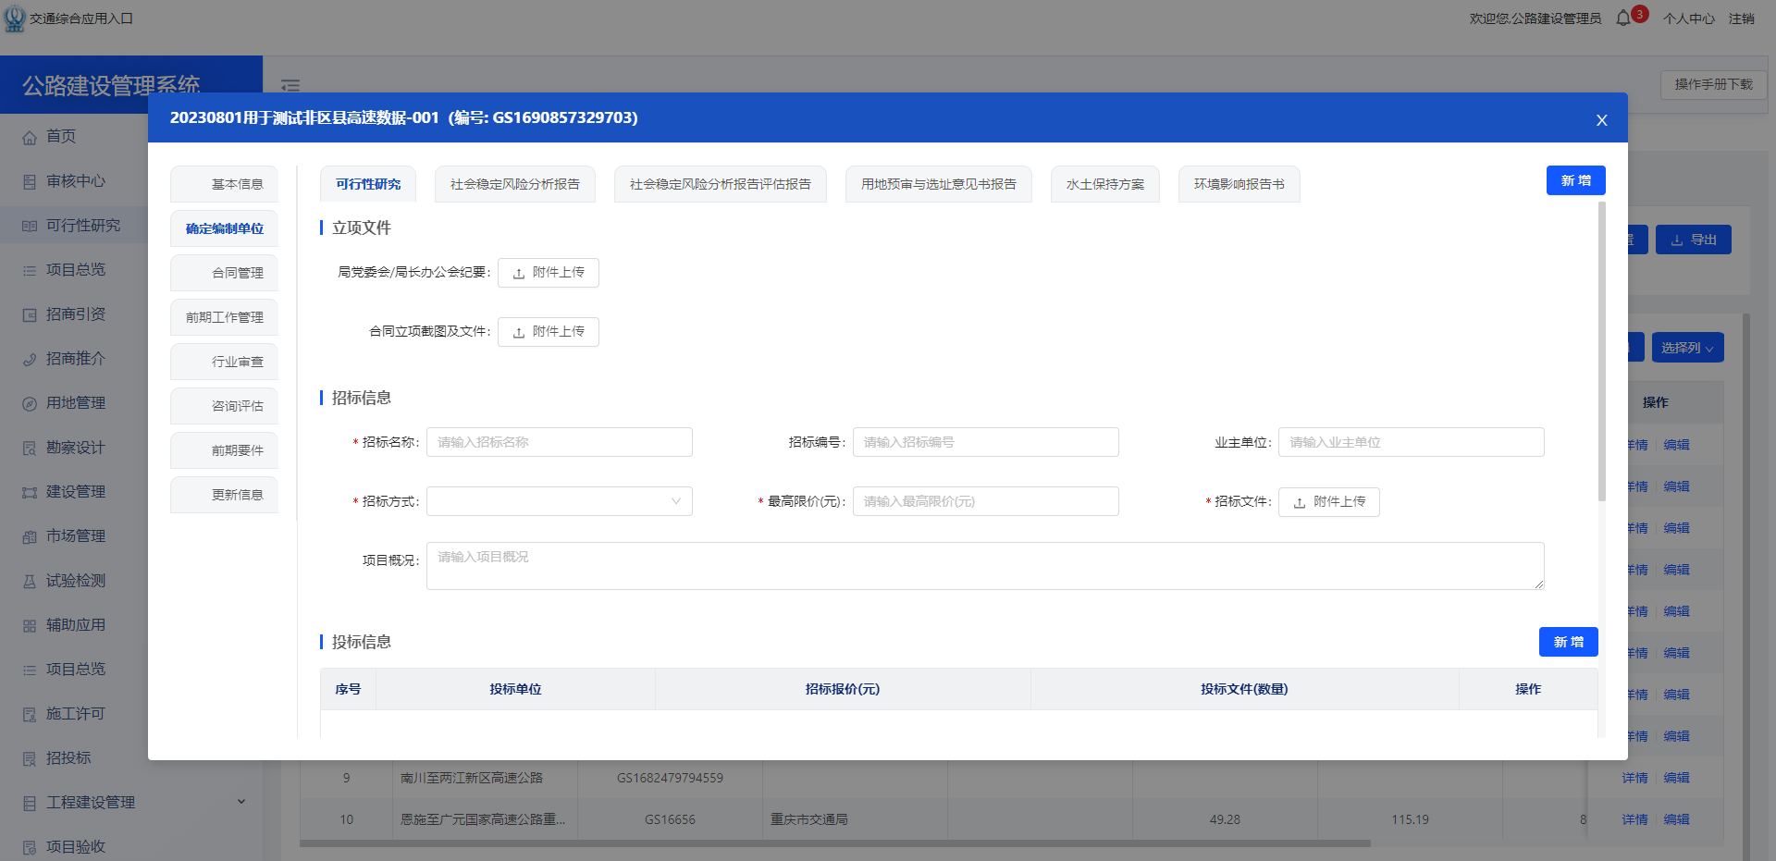Screen dimensions: 1776x861
Task: Select 前期要件 in dialog side menu
Action: pyautogui.click(x=224, y=450)
